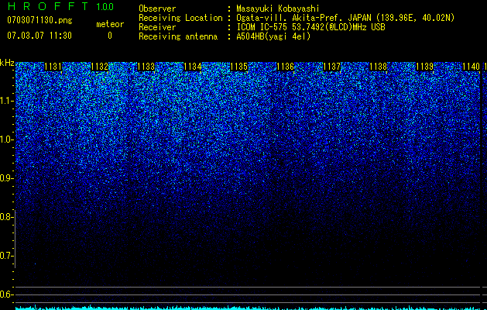Click the 1137 time marker
This screenshot has height=310, width=487.
[331, 67]
